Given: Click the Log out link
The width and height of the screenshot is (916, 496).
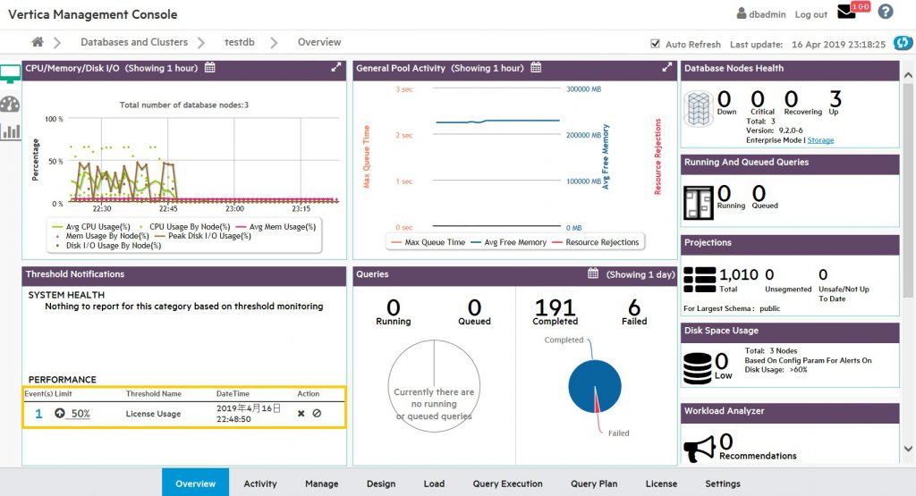Looking at the screenshot, I should (x=810, y=14).
